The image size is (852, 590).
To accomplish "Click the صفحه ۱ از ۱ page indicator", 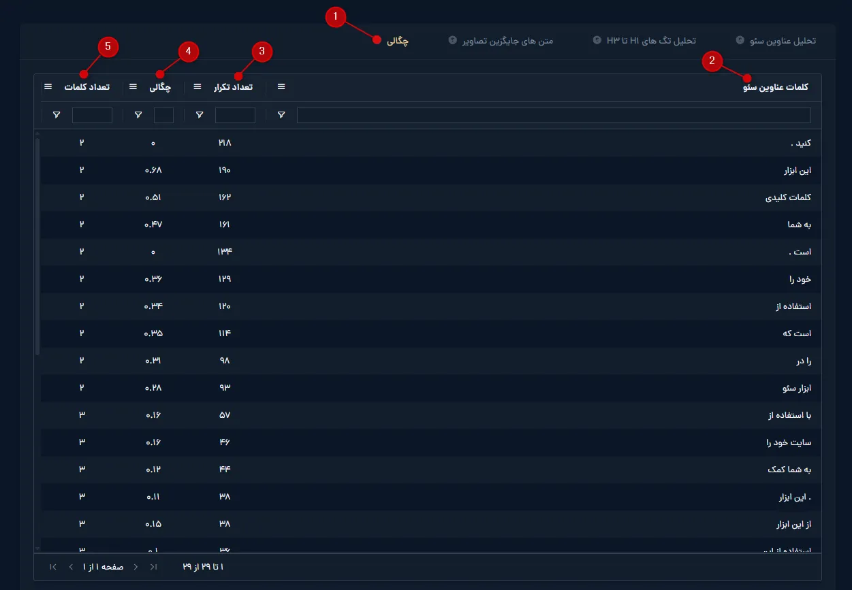I will pyautogui.click(x=104, y=567).
